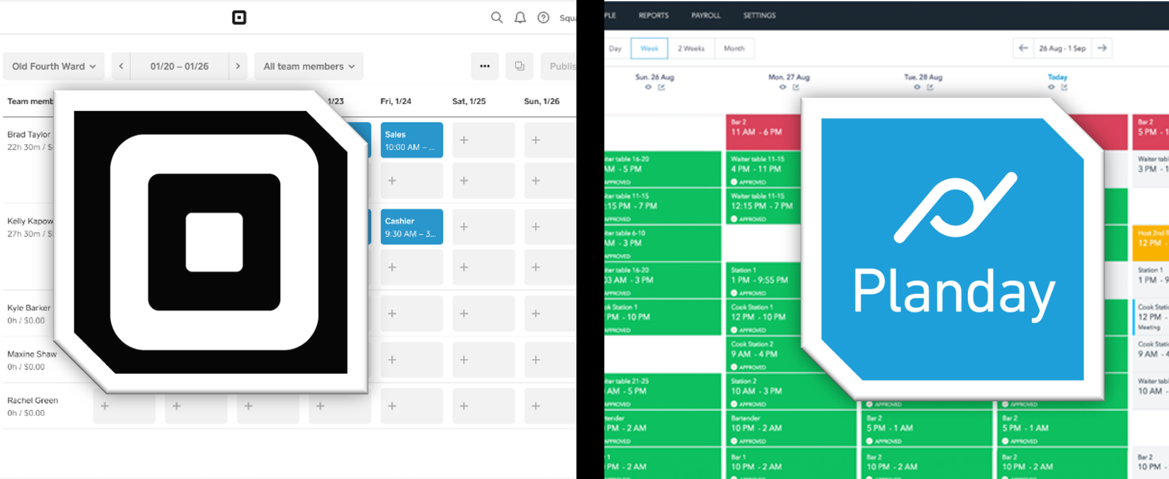Add a shift below Kelly Kapow's Cashier shift
The height and width of the screenshot is (479, 1169).
tap(412, 267)
